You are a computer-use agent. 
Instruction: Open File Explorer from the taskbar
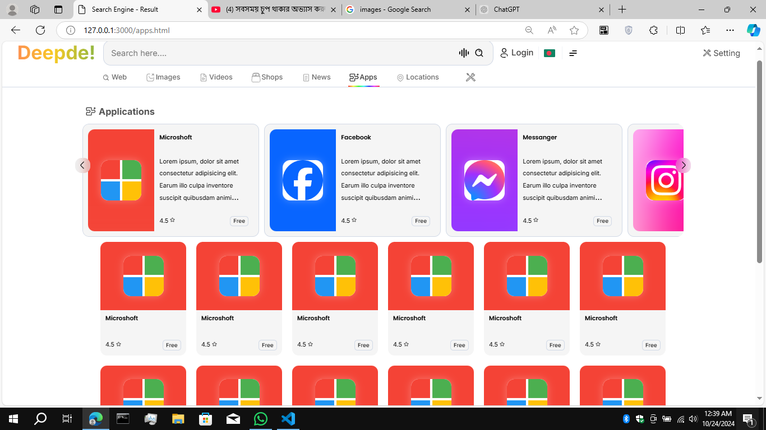[x=178, y=419]
